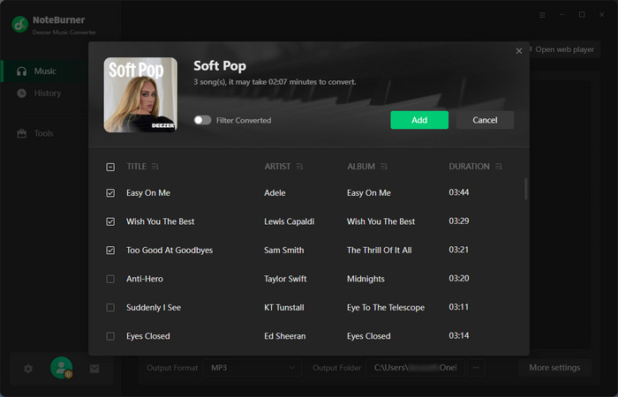
Task: Click the song list scrollbar
Action: (526, 189)
